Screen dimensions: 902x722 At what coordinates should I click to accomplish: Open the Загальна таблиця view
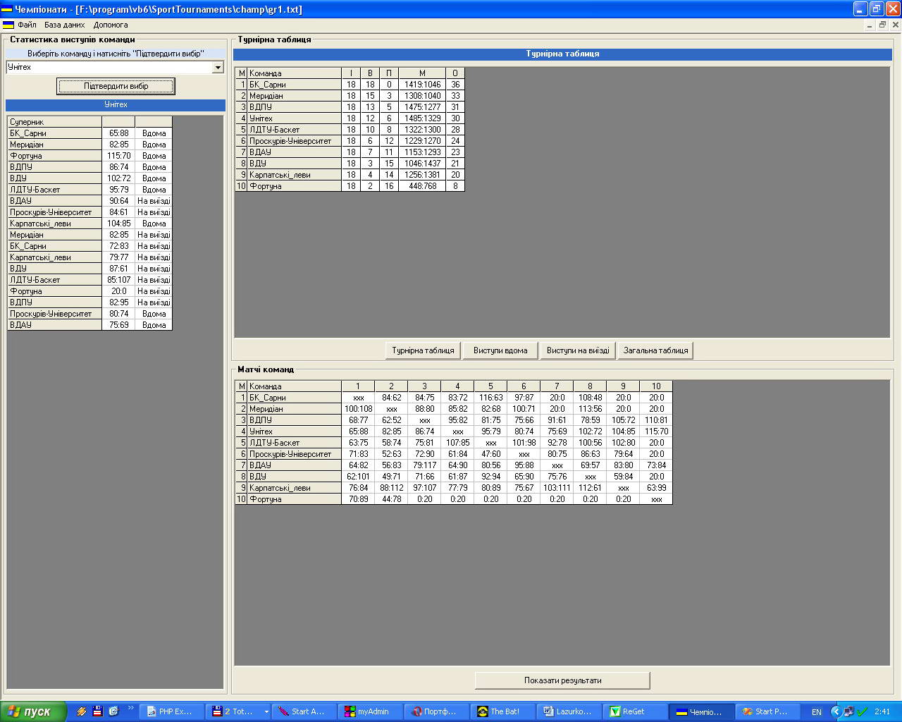[655, 350]
